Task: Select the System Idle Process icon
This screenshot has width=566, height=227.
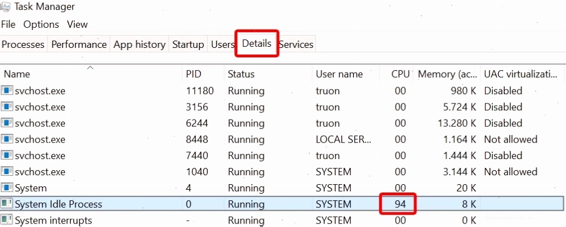Action: (x=7, y=204)
